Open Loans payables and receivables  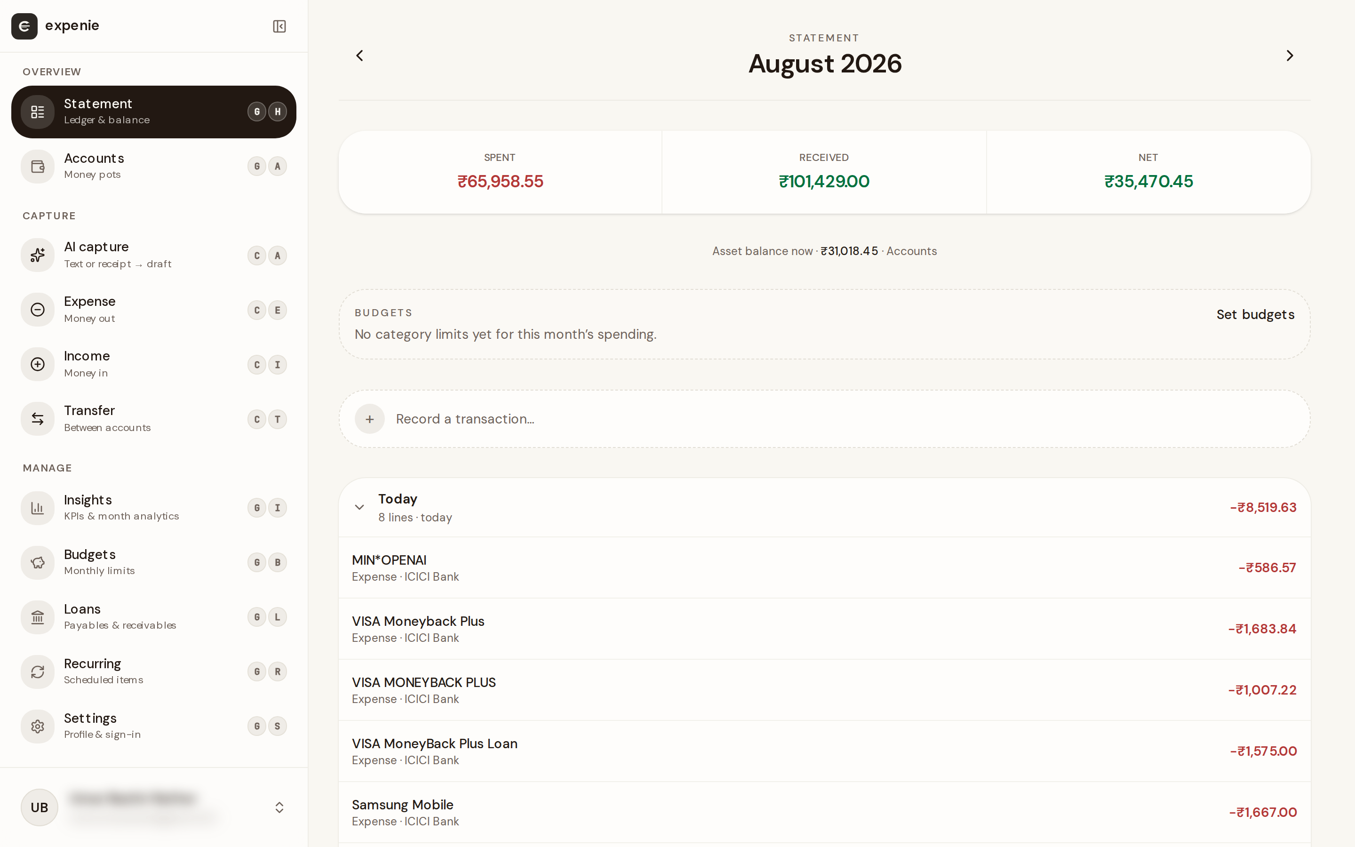(153, 617)
